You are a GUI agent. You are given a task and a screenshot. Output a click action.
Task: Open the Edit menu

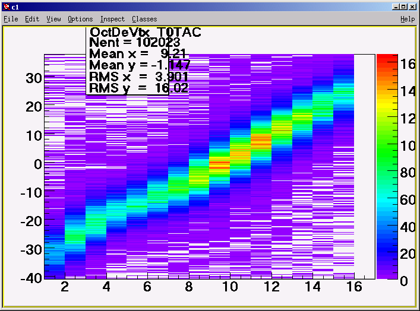32,19
